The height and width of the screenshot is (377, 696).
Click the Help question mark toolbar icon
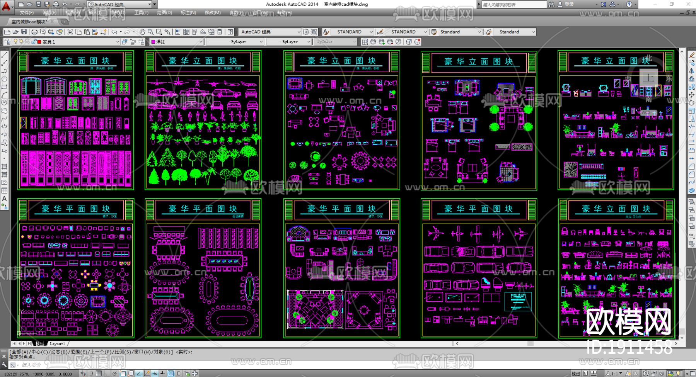[x=230, y=32]
